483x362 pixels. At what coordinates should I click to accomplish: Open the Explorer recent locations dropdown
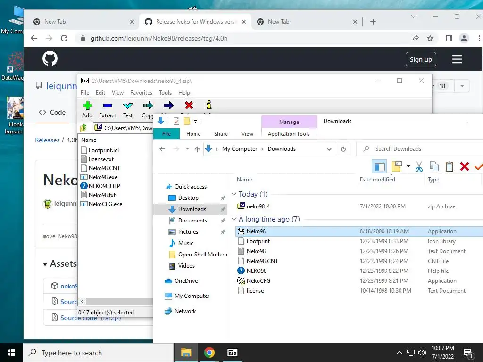click(187, 149)
